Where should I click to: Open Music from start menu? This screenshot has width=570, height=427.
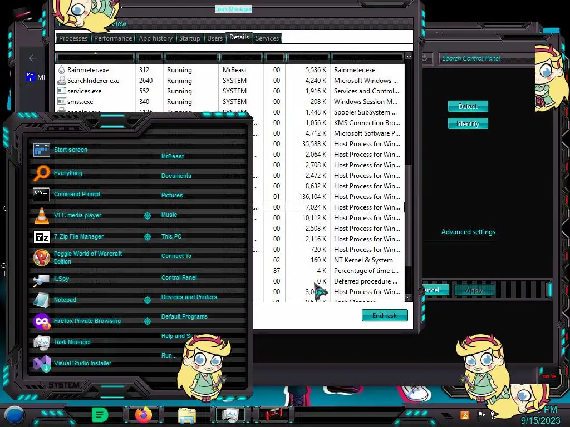coord(169,215)
